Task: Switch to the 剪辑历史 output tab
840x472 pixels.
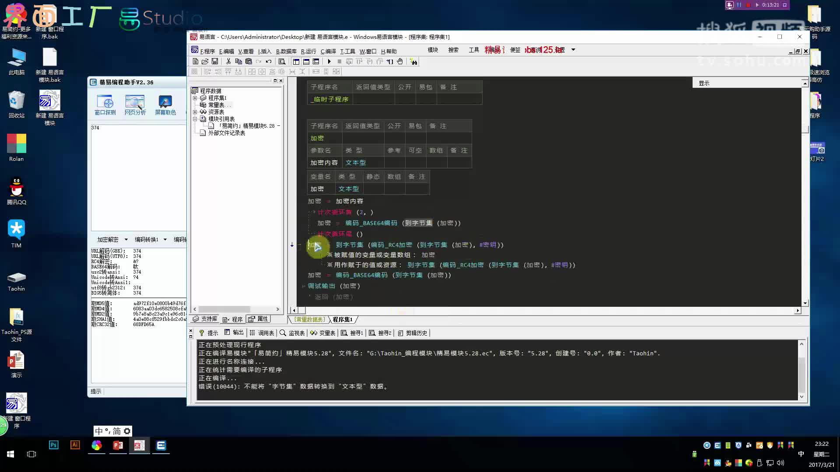Action: coord(412,333)
